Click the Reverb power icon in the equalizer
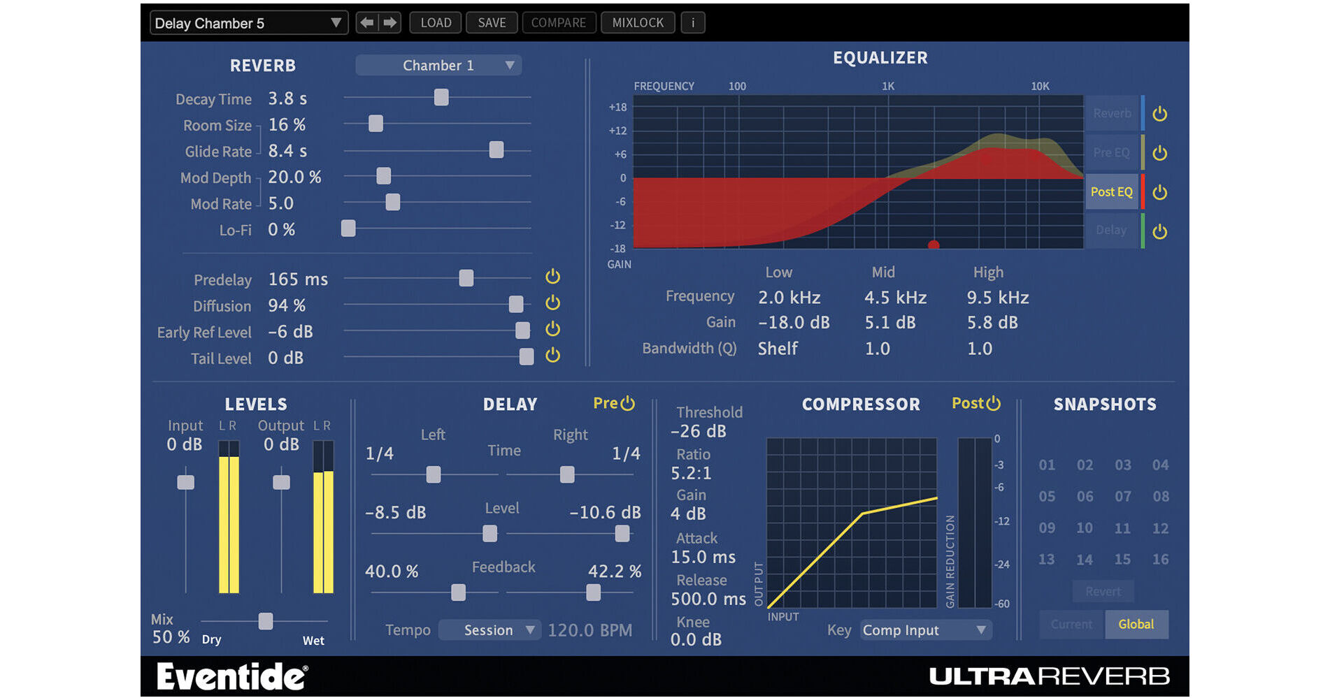1330x698 pixels. [1159, 113]
